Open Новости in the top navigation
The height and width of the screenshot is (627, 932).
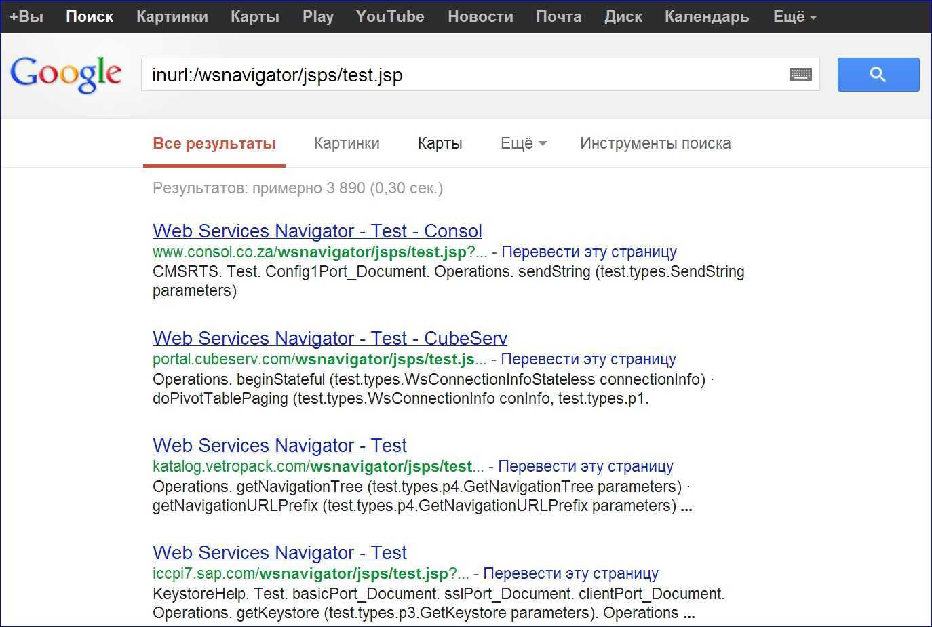[x=480, y=17]
